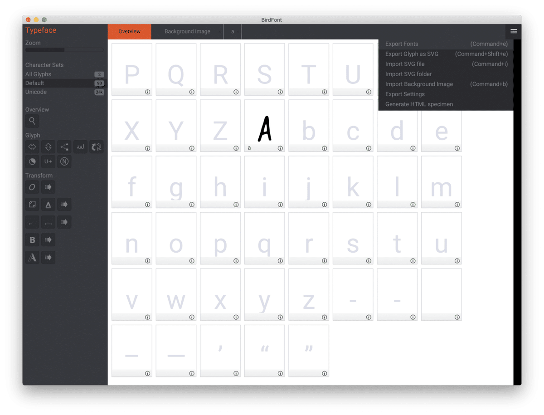The image size is (544, 415).
Task: Click the arrow next to serif A icon
Action: click(48, 258)
